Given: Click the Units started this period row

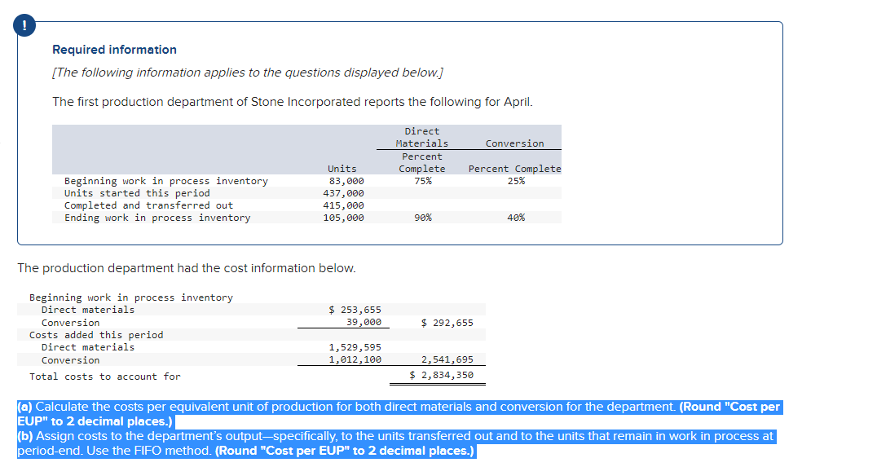Looking at the screenshot, I should pos(306,193).
